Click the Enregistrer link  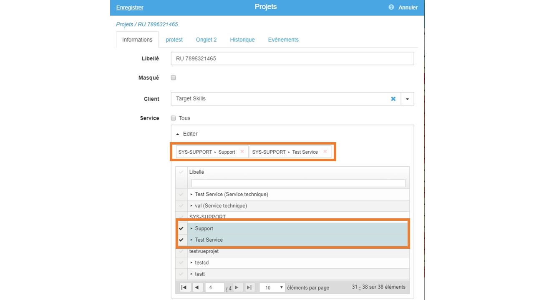coord(130,7)
